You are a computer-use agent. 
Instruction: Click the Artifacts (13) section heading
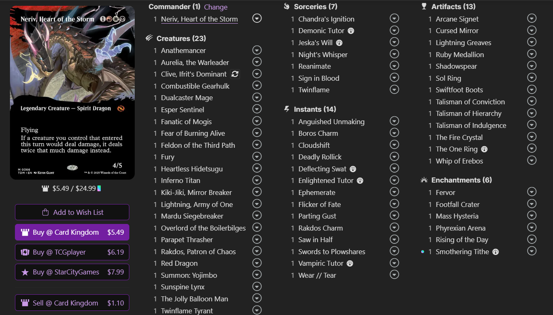[454, 7]
